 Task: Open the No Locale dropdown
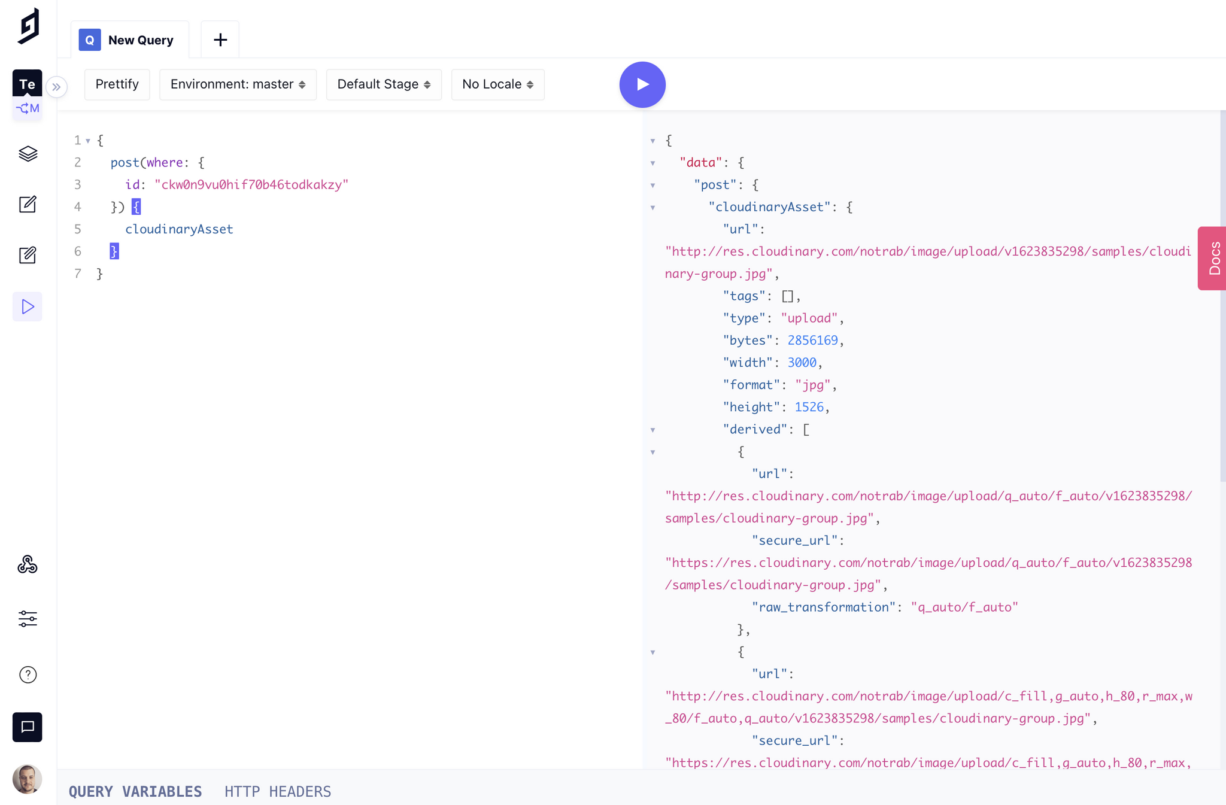[497, 84]
